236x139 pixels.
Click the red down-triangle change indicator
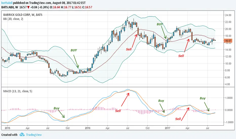[x=28, y=7]
